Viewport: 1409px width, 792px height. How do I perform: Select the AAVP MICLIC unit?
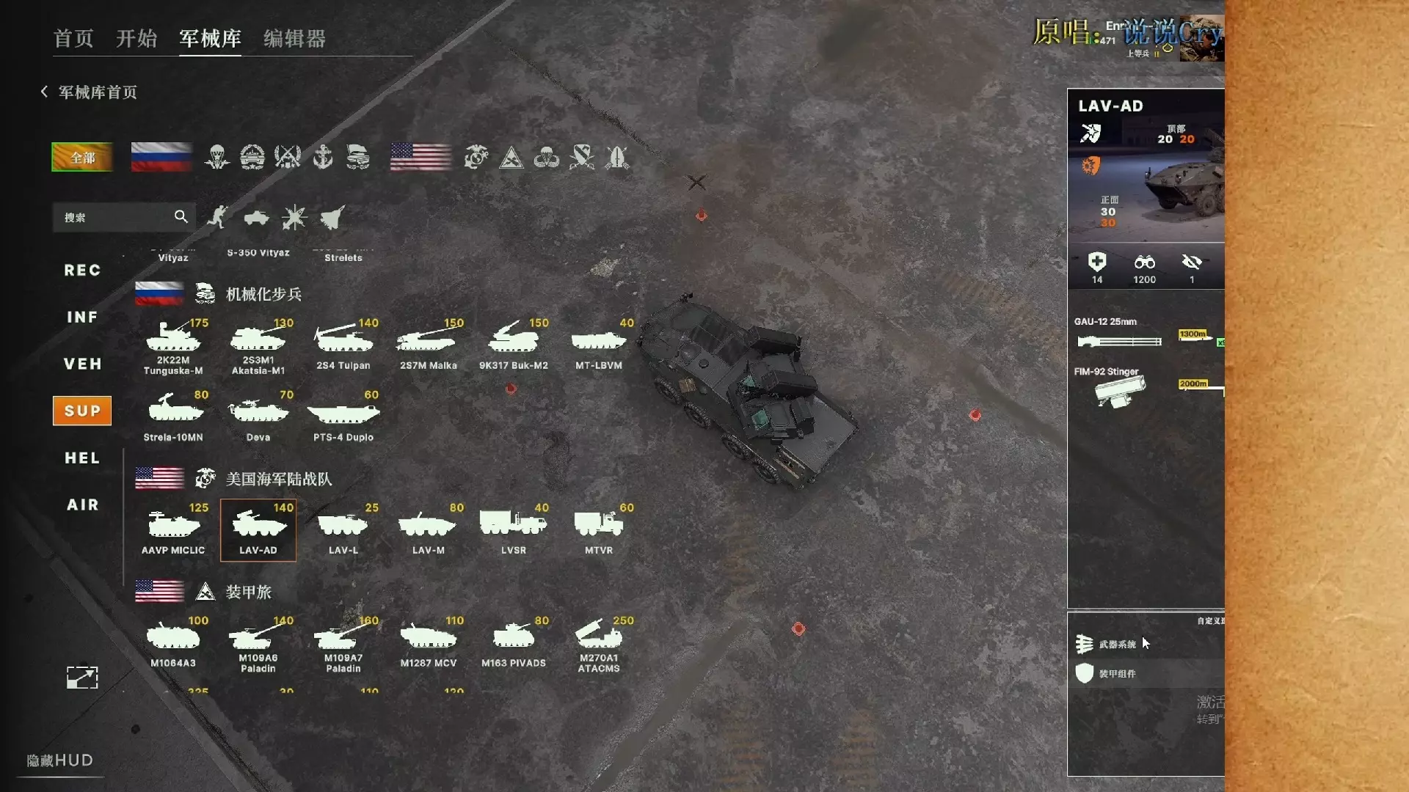point(173,530)
